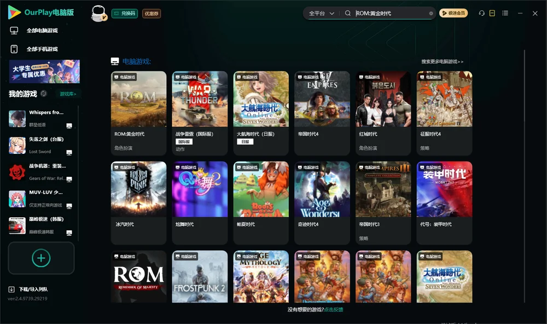The image size is (547, 324).
Task: Select 全部手机游戏 in sidebar
Action: click(x=42, y=49)
